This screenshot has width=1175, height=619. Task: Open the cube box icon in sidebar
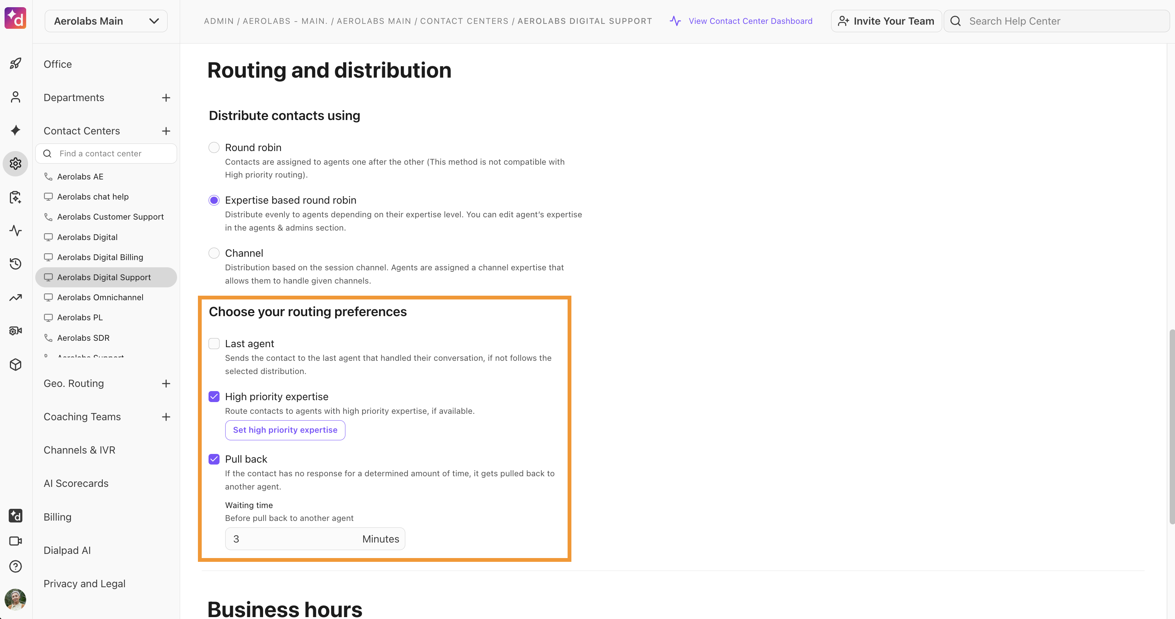click(x=16, y=364)
